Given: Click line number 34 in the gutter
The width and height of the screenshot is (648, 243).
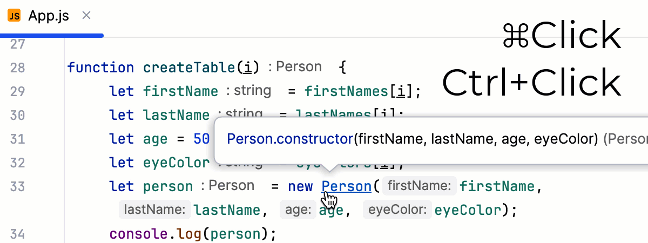Looking at the screenshot, I should pos(18,234).
